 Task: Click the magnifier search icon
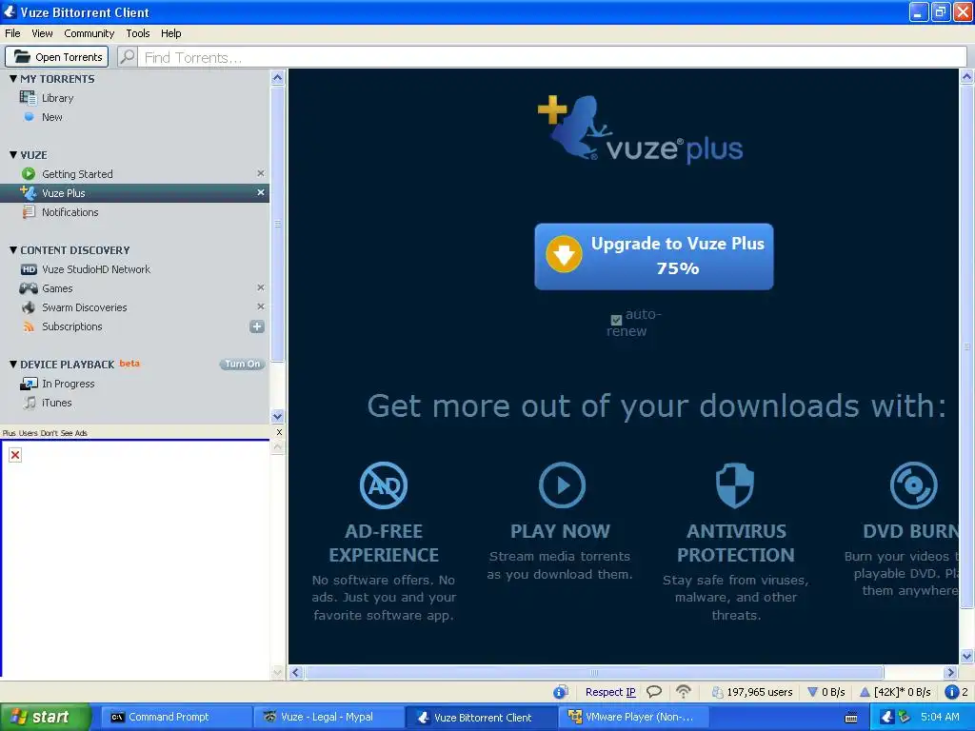tap(128, 56)
